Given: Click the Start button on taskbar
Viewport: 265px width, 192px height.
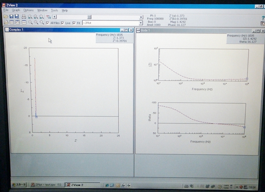Looking at the screenshot, I should click(x=19, y=185).
